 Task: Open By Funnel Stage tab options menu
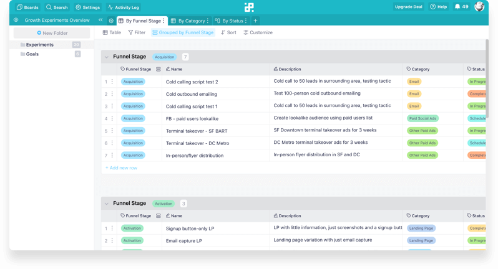tap(164, 21)
